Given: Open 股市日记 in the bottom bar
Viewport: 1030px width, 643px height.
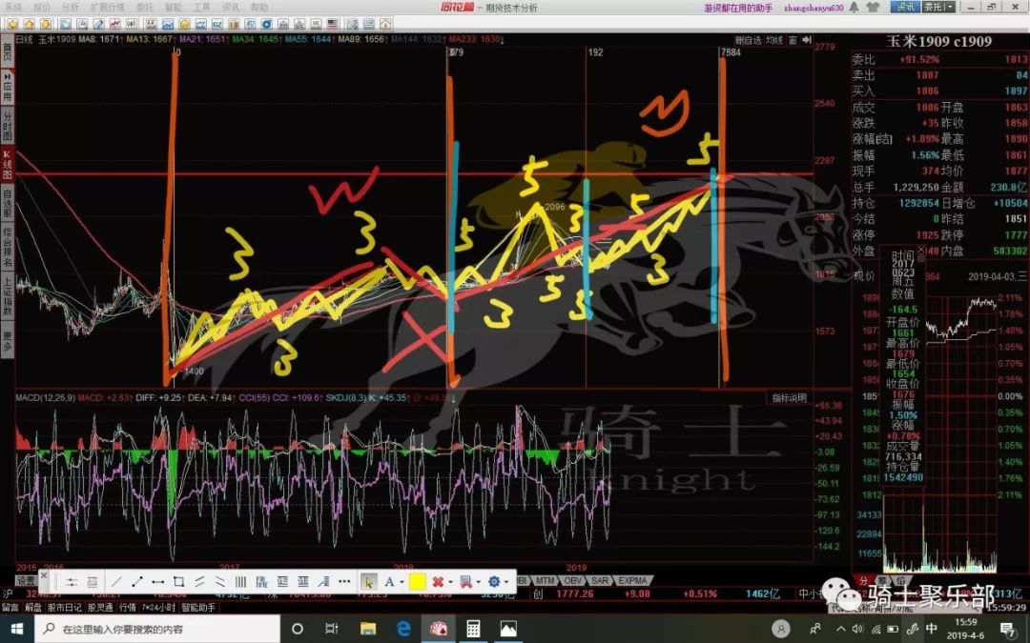Looking at the screenshot, I should (x=65, y=608).
